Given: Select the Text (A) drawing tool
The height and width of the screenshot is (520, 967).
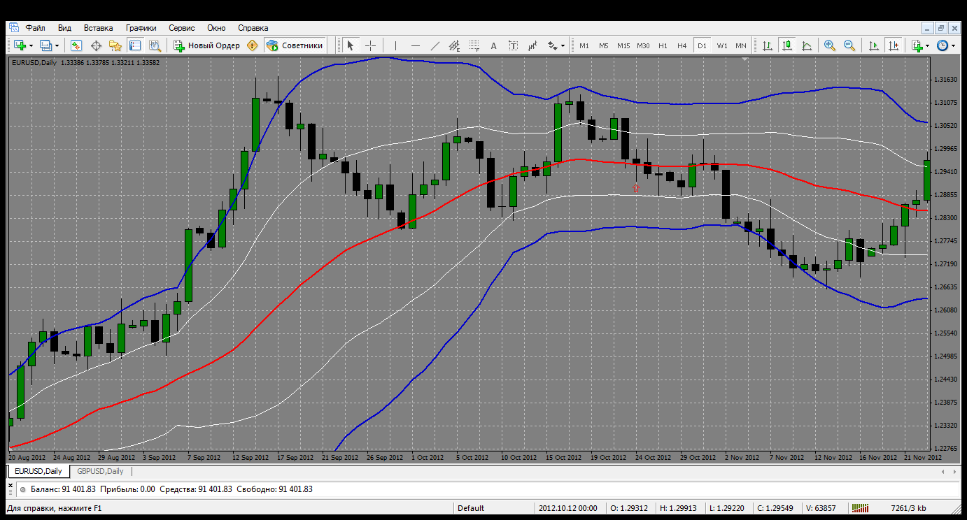Looking at the screenshot, I should point(493,45).
